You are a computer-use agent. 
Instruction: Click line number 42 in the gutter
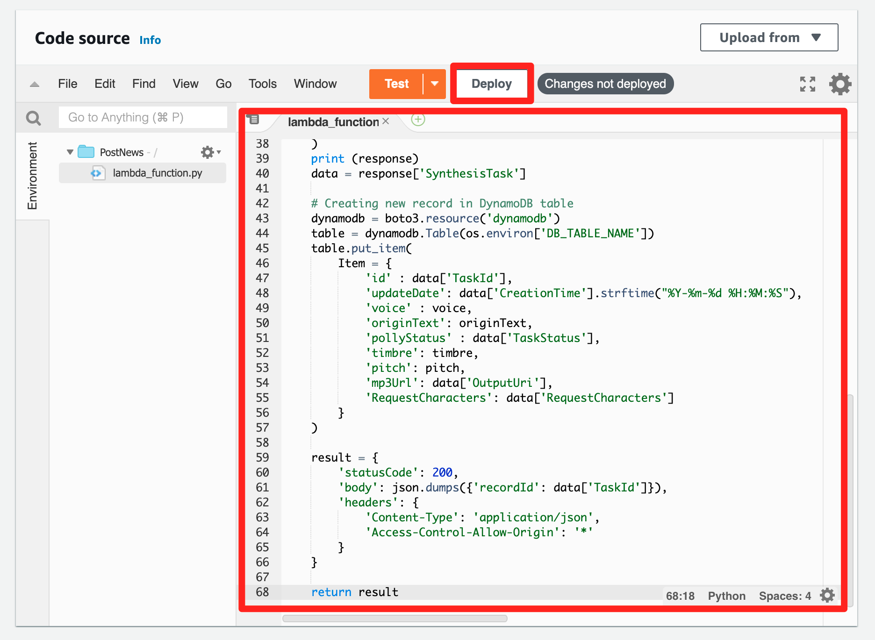262,203
